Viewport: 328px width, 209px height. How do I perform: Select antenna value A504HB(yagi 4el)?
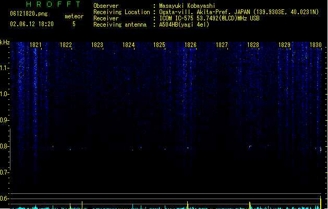click(184, 25)
